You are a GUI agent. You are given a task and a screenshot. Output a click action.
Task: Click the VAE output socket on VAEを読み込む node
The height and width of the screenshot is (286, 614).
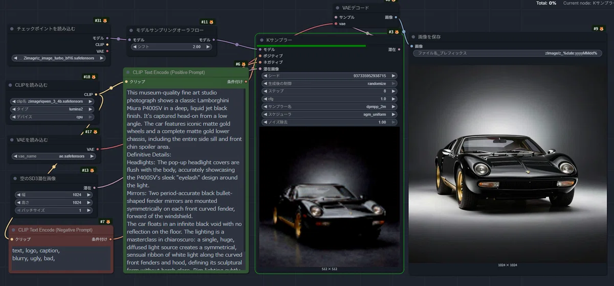coord(97,149)
